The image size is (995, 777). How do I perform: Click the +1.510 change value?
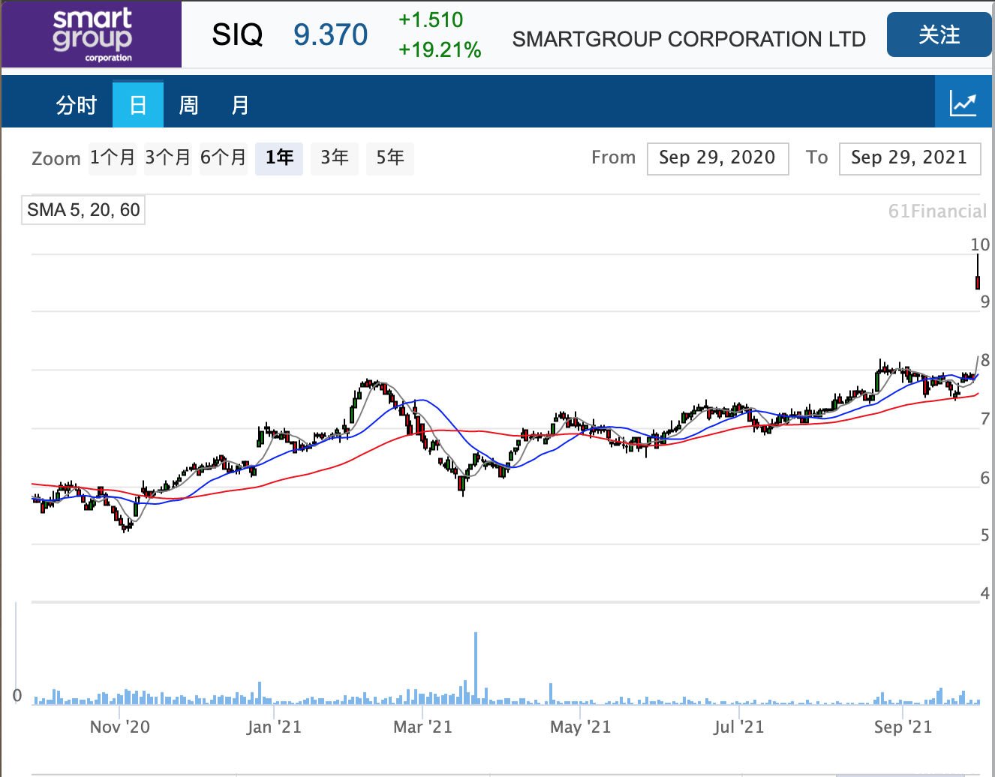(x=431, y=20)
